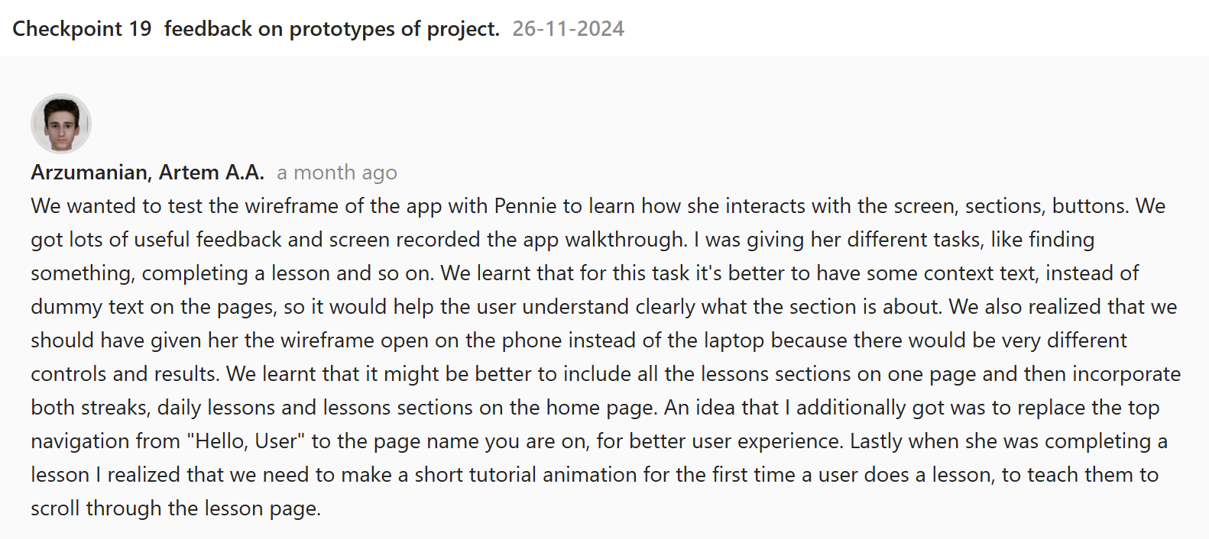Select the "Checkpoint 19" heading text

tap(82, 29)
